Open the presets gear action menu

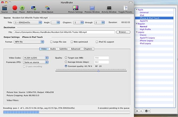147,111
